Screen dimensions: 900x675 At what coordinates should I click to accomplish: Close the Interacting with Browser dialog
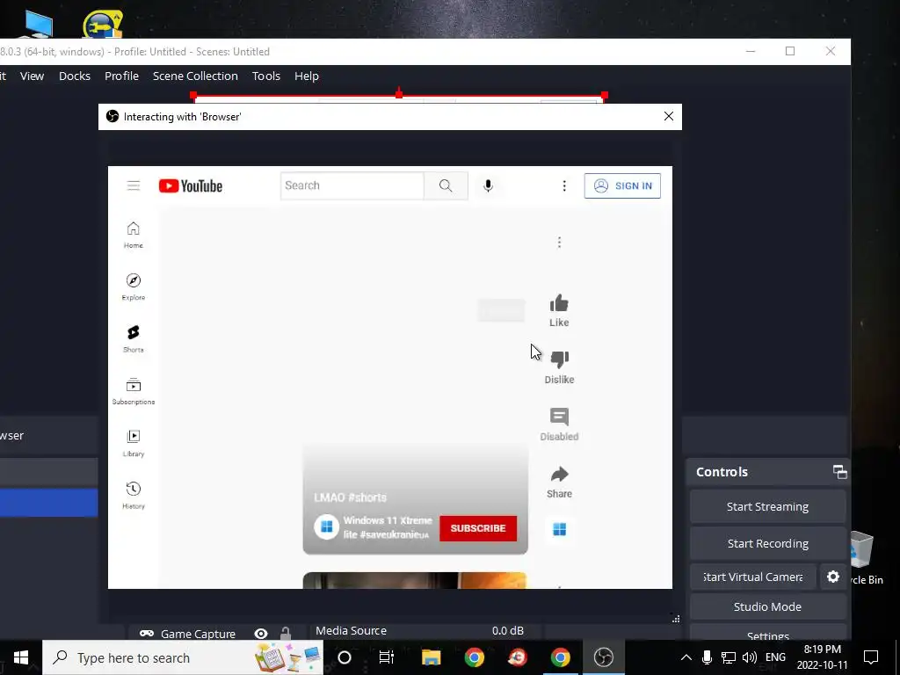click(669, 117)
